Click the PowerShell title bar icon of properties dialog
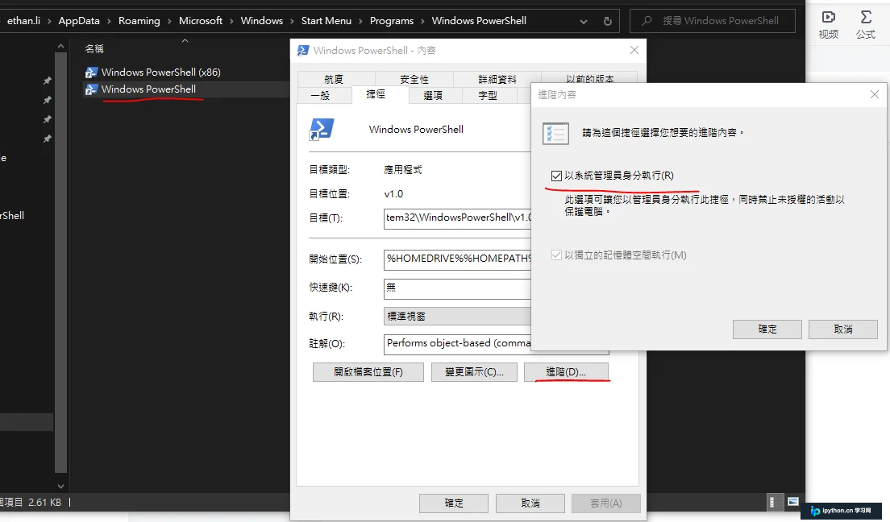 [x=303, y=51]
